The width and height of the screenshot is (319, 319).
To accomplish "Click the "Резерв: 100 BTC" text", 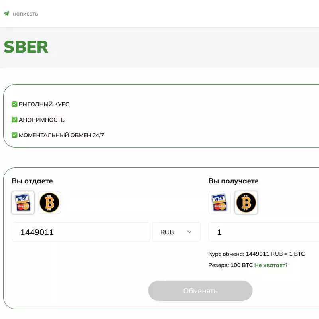I will (x=230, y=265).
